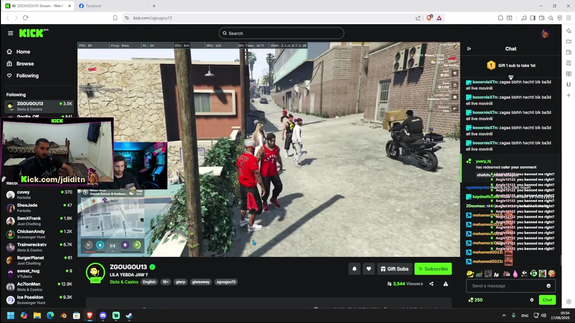
Task: Click the giveaway tag
Action: pyautogui.click(x=201, y=282)
